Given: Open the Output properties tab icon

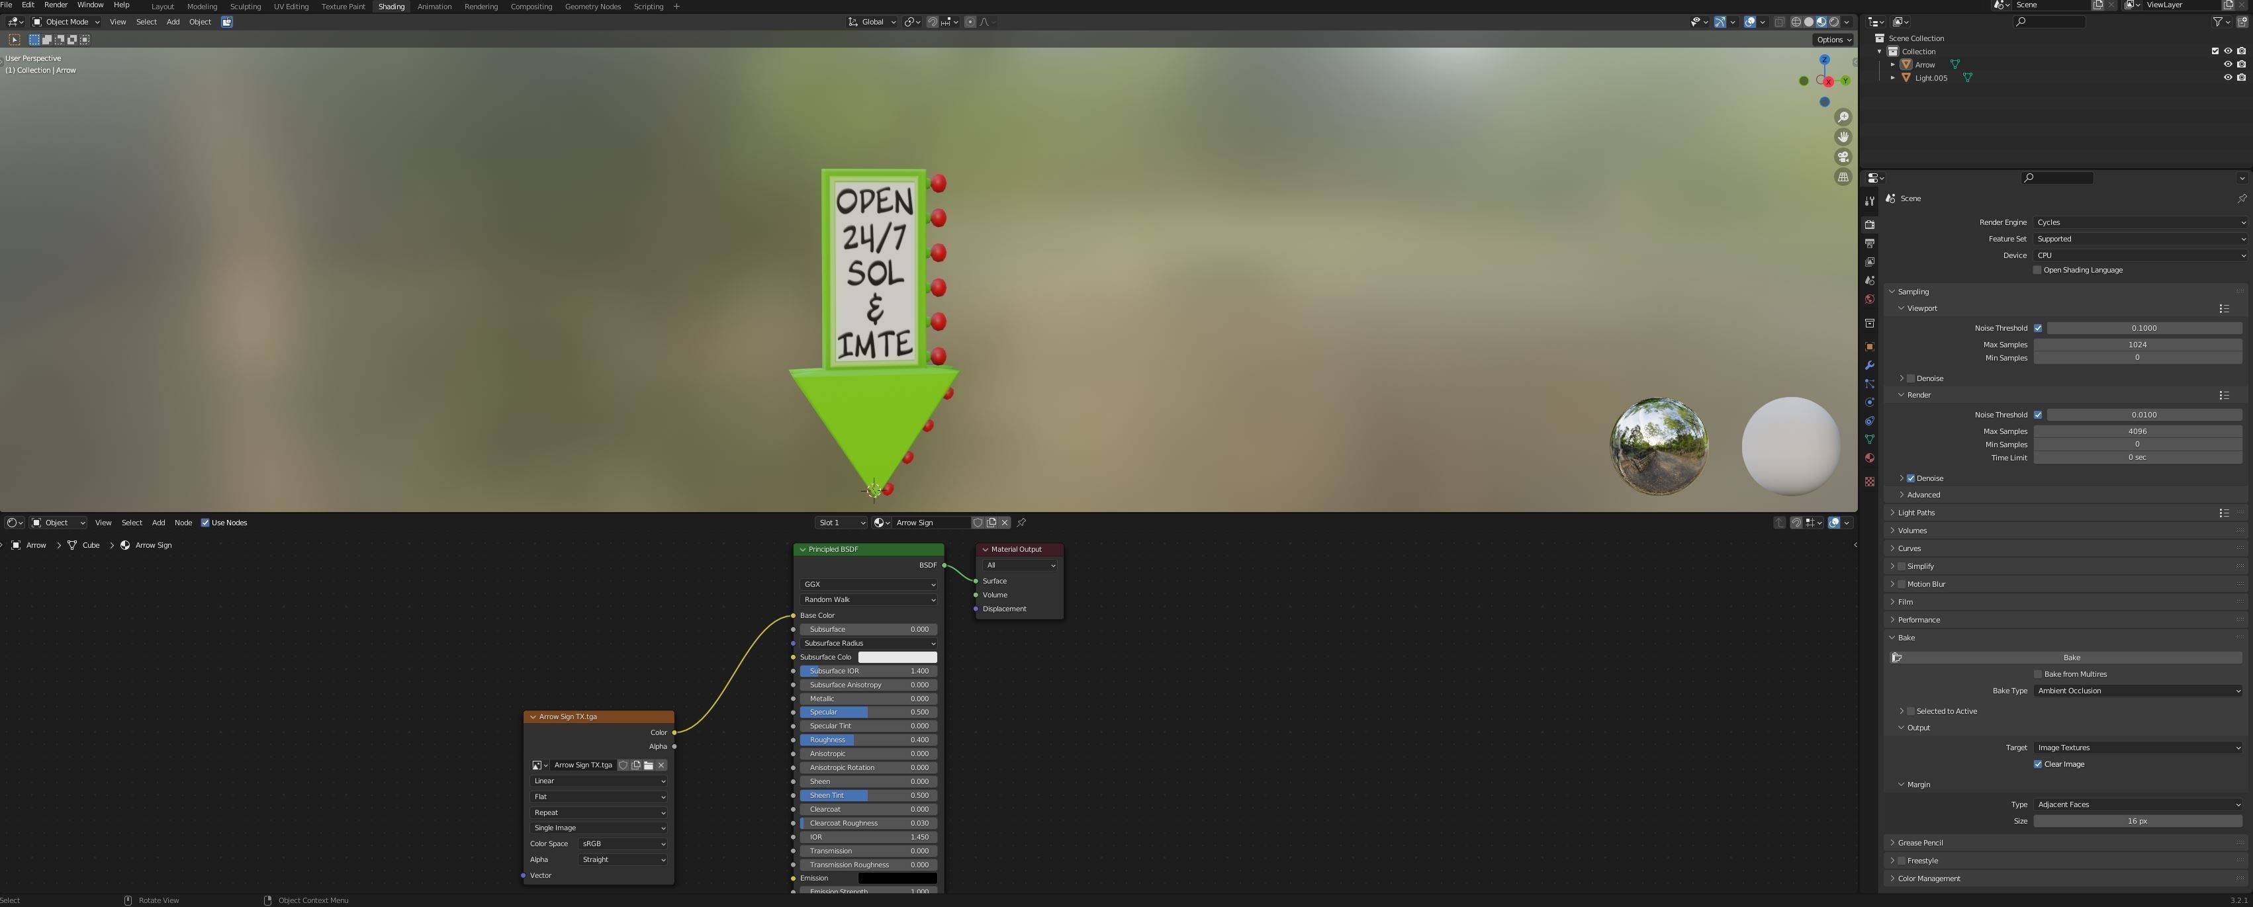Looking at the screenshot, I should (x=1869, y=243).
